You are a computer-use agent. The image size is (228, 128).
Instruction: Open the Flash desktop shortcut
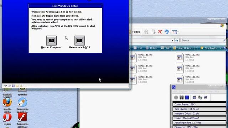coord(22,120)
